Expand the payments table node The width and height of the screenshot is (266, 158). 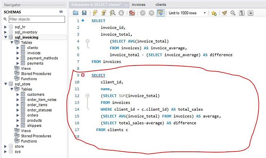tap(18, 63)
